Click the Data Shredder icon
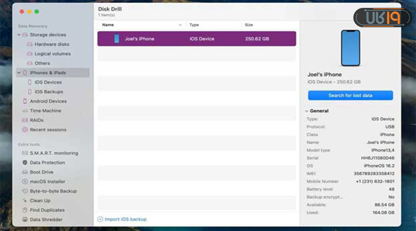Viewport: 416px width, 231px height. [25, 219]
